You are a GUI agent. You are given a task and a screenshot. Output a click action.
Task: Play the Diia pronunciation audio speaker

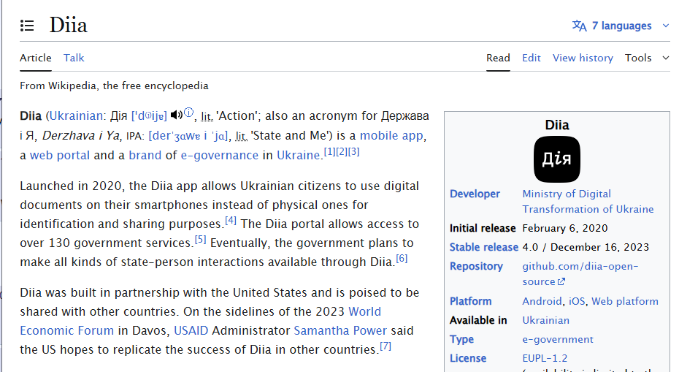pyautogui.click(x=176, y=115)
